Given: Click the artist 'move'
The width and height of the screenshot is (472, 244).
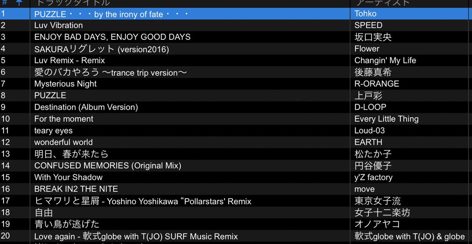Looking at the screenshot, I should tap(365, 189).
